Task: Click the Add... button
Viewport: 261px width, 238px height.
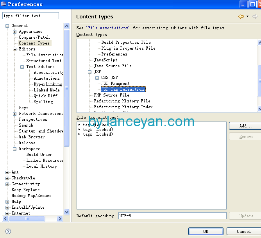Action: coord(245,126)
